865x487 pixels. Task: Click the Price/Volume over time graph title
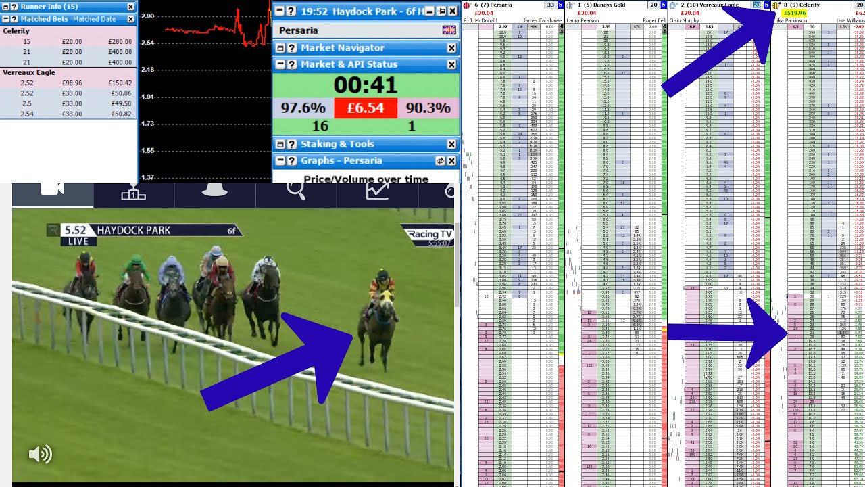point(366,179)
